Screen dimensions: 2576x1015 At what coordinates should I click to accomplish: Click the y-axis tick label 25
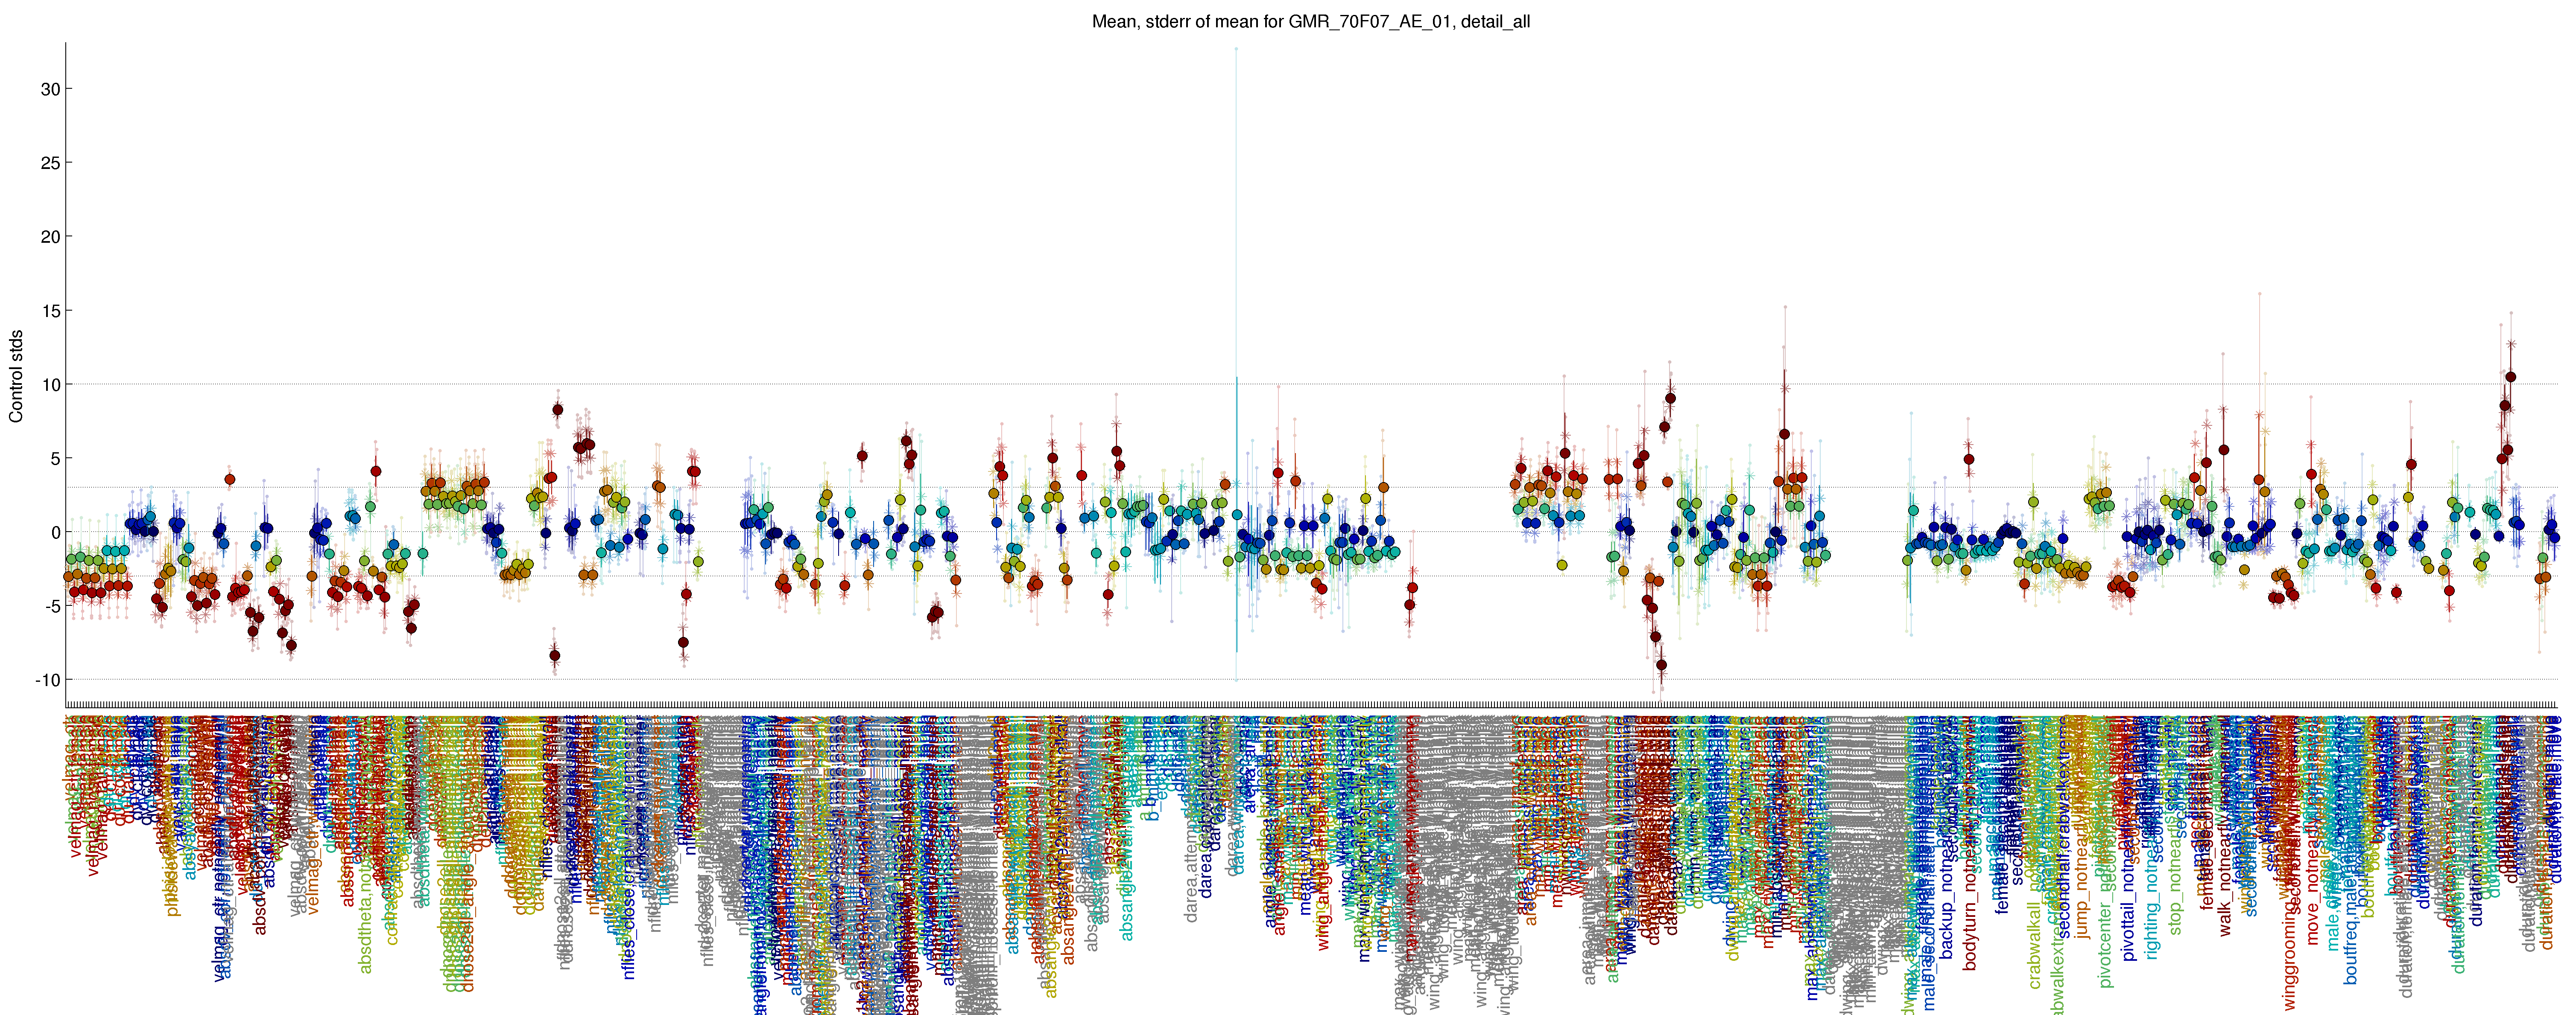(50, 163)
